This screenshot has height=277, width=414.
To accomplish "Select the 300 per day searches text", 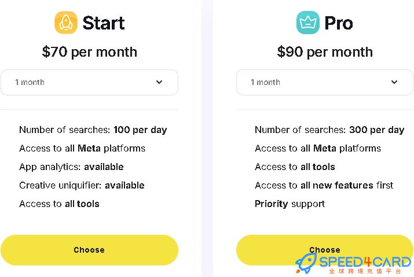I will click(x=377, y=130).
